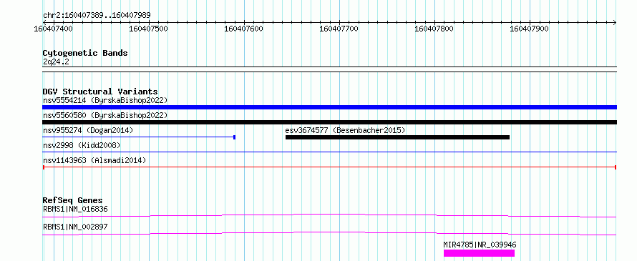Click the RBMS1|NM_002897 label
637x261 pixels.
pos(75,227)
